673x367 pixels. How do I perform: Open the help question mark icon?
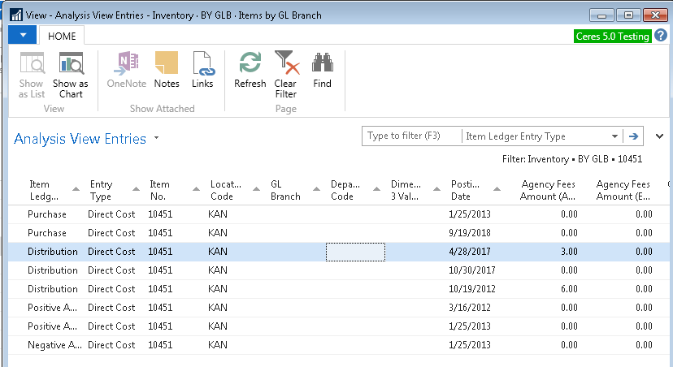(660, 36)
